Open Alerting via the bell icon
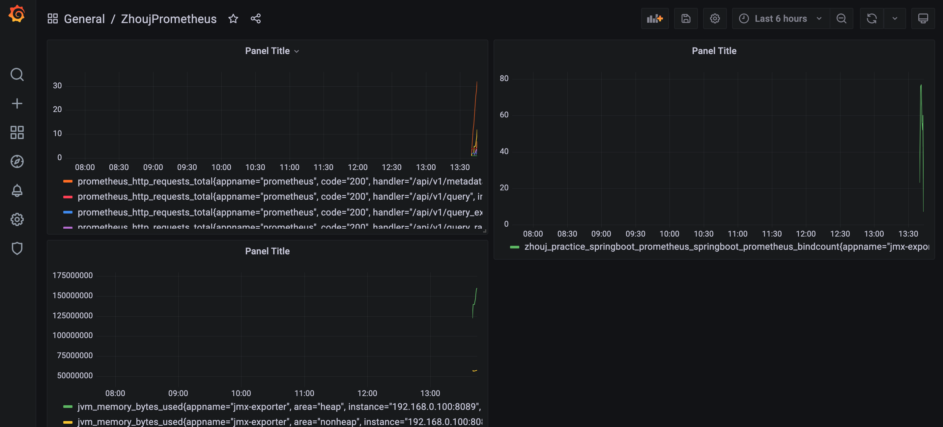Screen dimensions: 943x427 coord(17,190)
